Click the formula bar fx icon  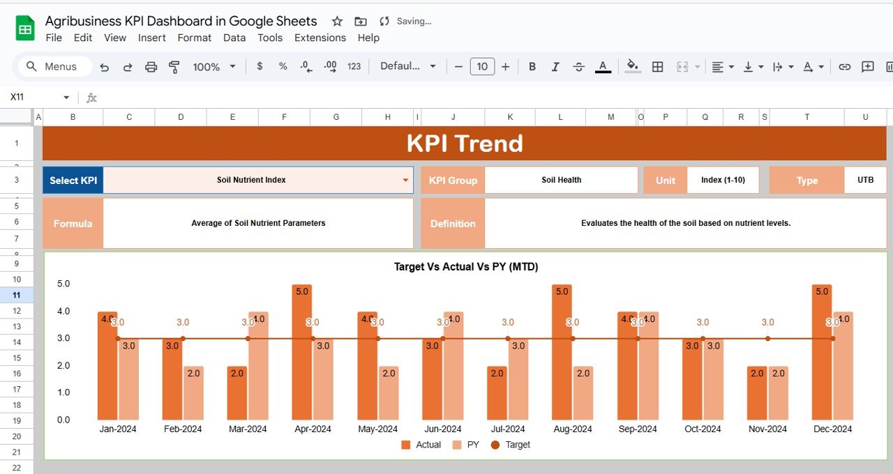[x=91, y=98]
